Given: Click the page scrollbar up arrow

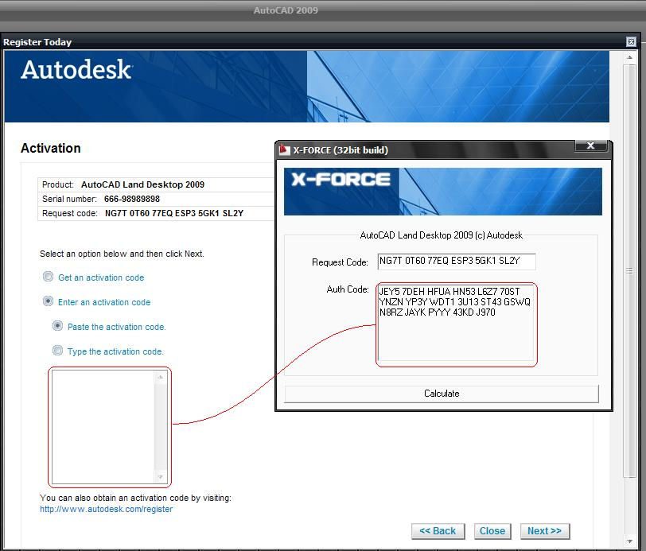Looking at the screenshot, I should point(629,57).
